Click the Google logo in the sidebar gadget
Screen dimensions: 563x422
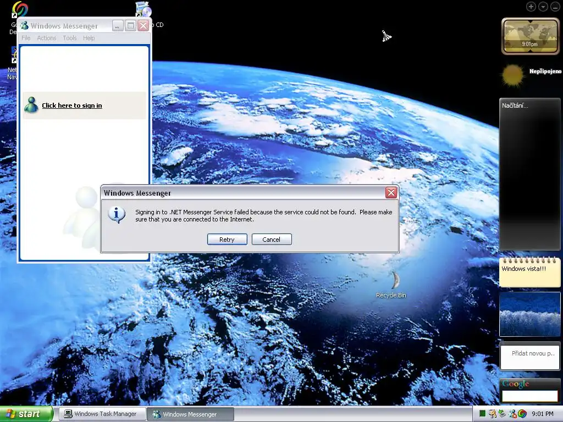coord(516,384)
